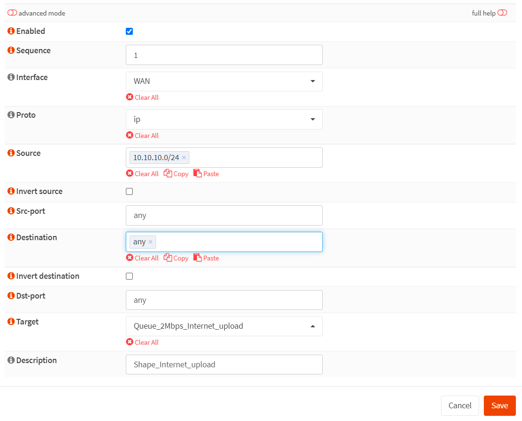The image size is (522, 421).
Task: Click the Copy icon under Source field
Action: [x=168, y=174]
